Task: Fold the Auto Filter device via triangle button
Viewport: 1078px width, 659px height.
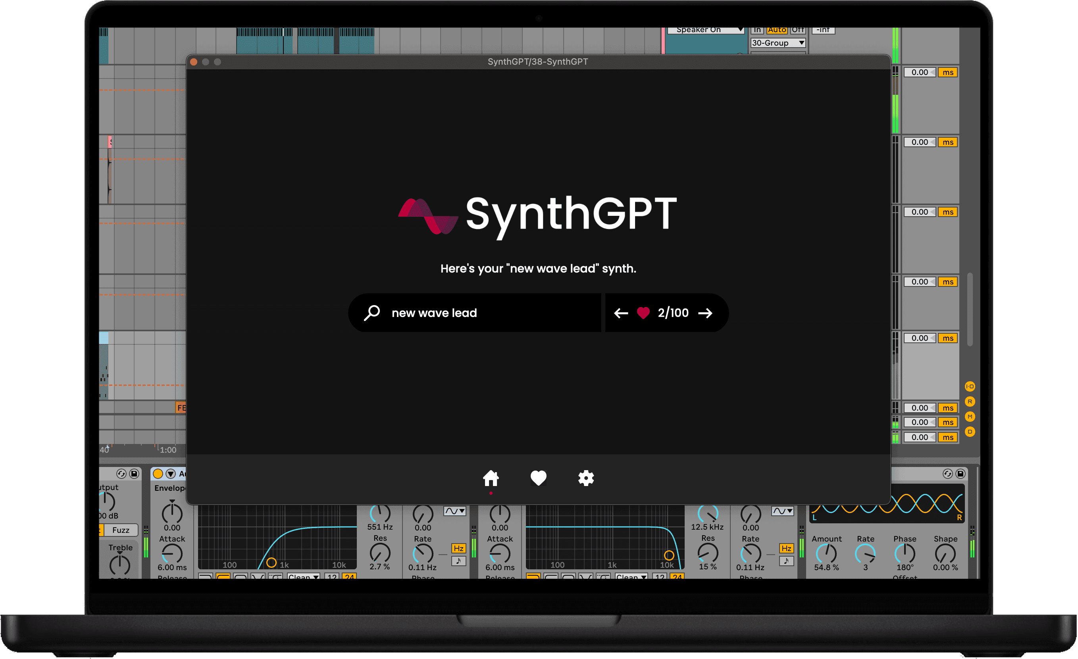Action: (x=171, y=474)
